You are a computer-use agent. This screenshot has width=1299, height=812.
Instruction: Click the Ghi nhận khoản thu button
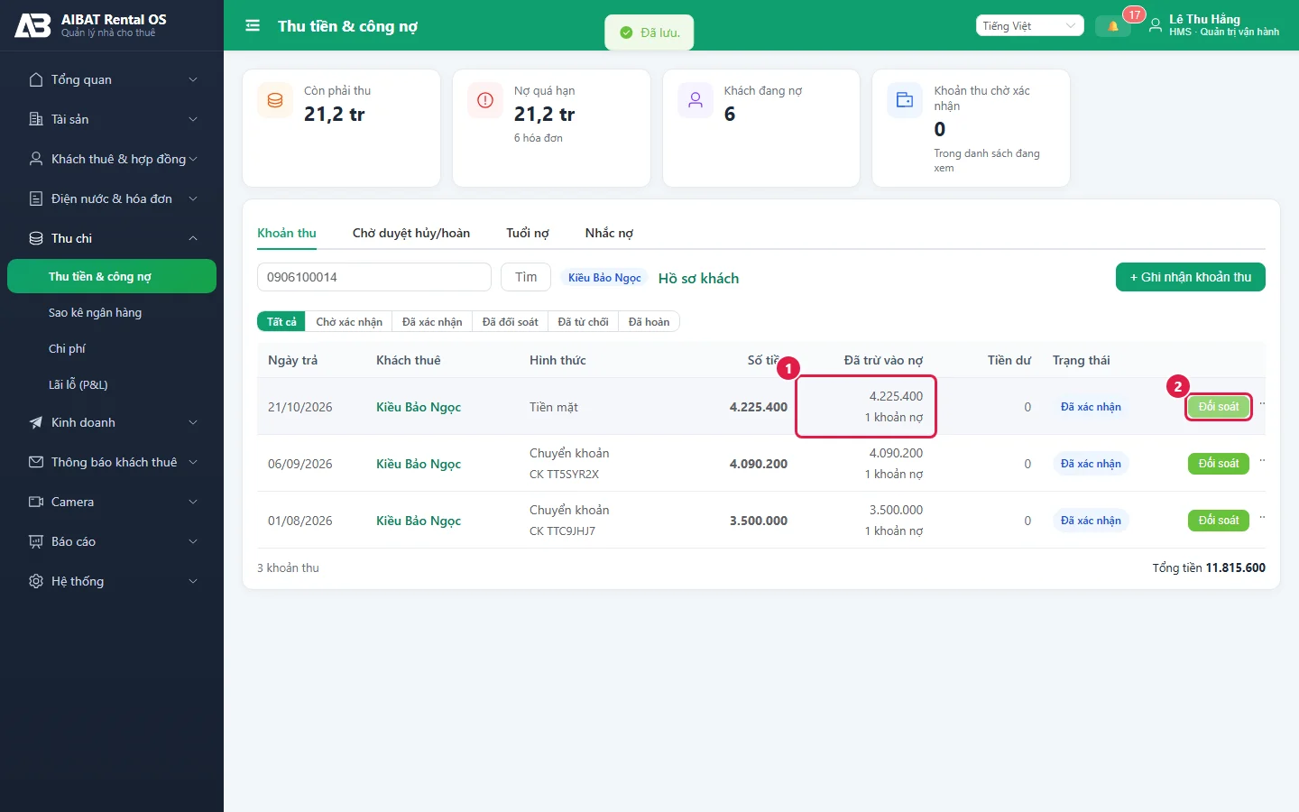(x=1191, y=277)
